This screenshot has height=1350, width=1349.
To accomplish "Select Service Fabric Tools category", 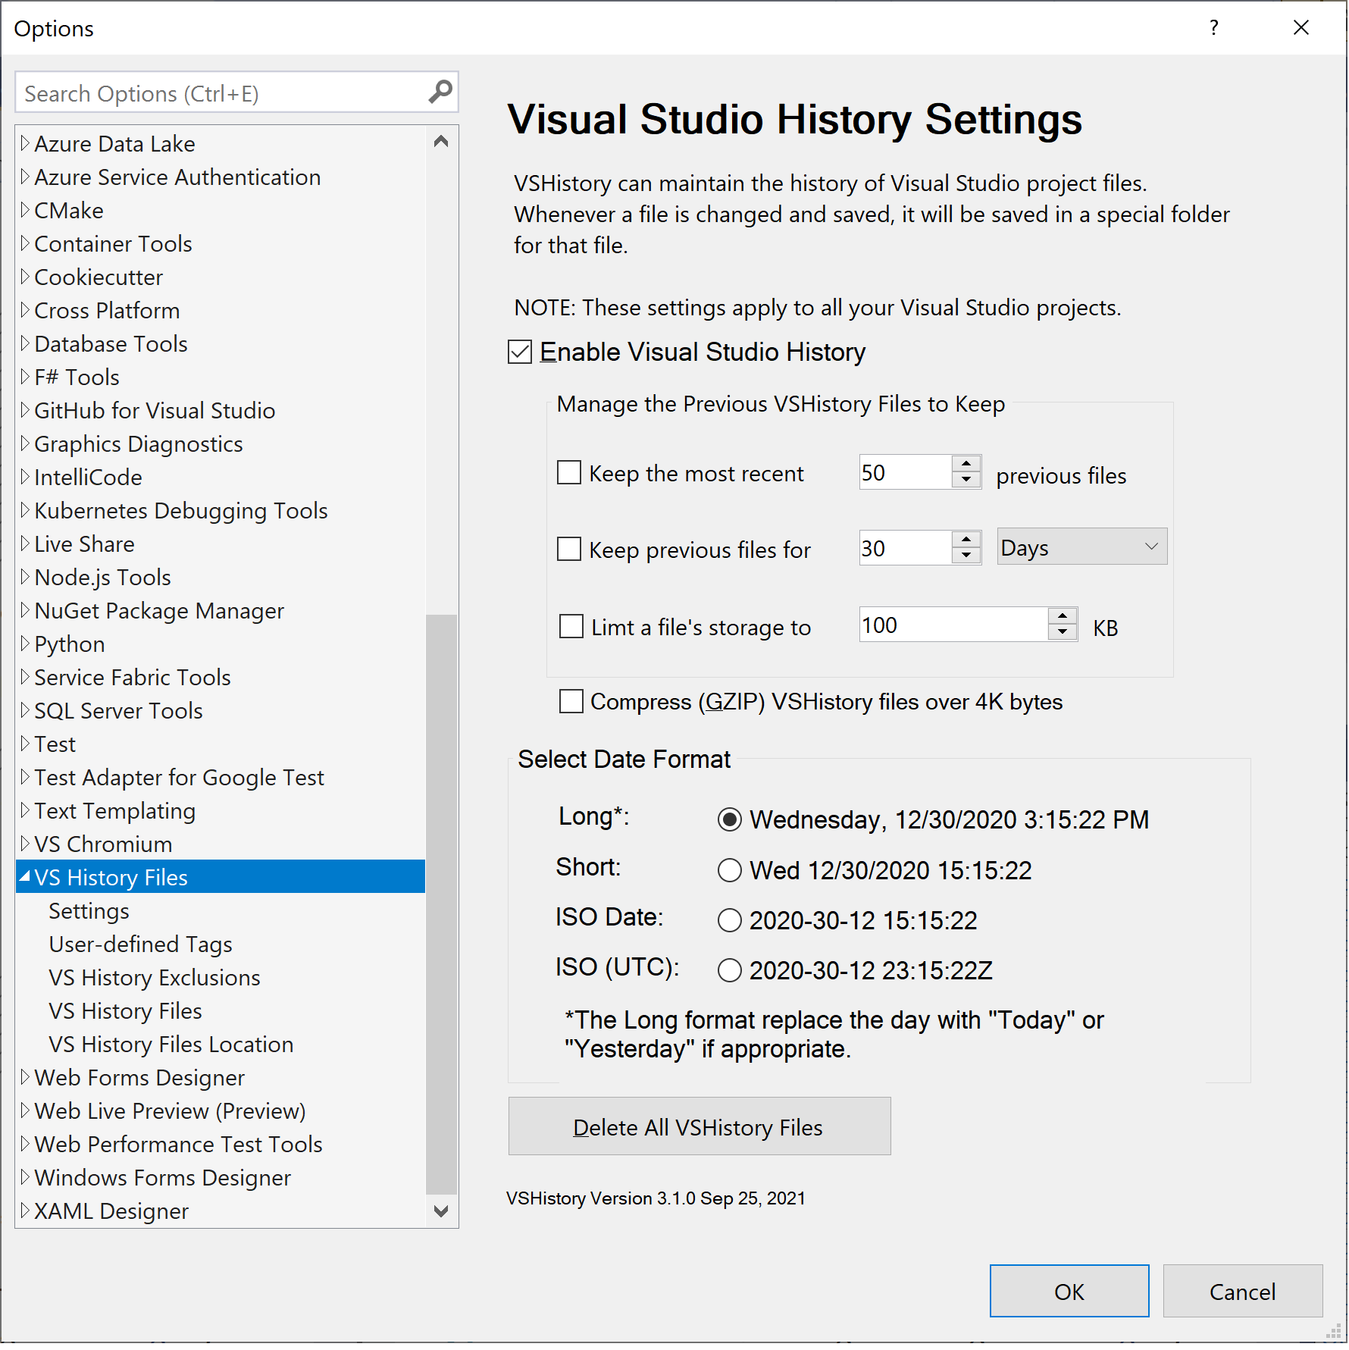I will pyautogui.click(x=133, y=677).
